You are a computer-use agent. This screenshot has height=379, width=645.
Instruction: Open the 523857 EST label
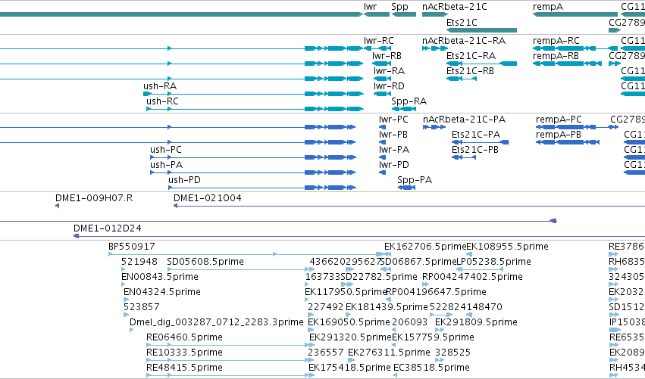(142, 308)
